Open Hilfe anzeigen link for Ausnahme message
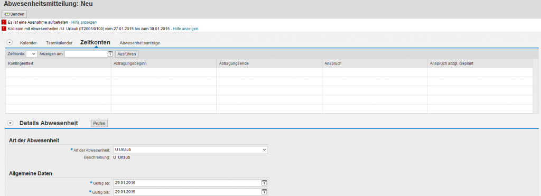Viewport: 541px width, 196px height. click(84, 22)
